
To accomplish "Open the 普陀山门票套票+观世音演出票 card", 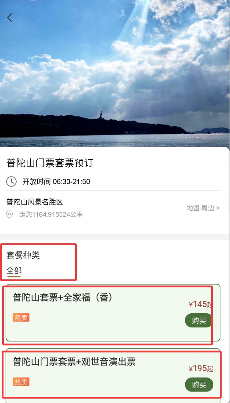I will click(113, 375).
